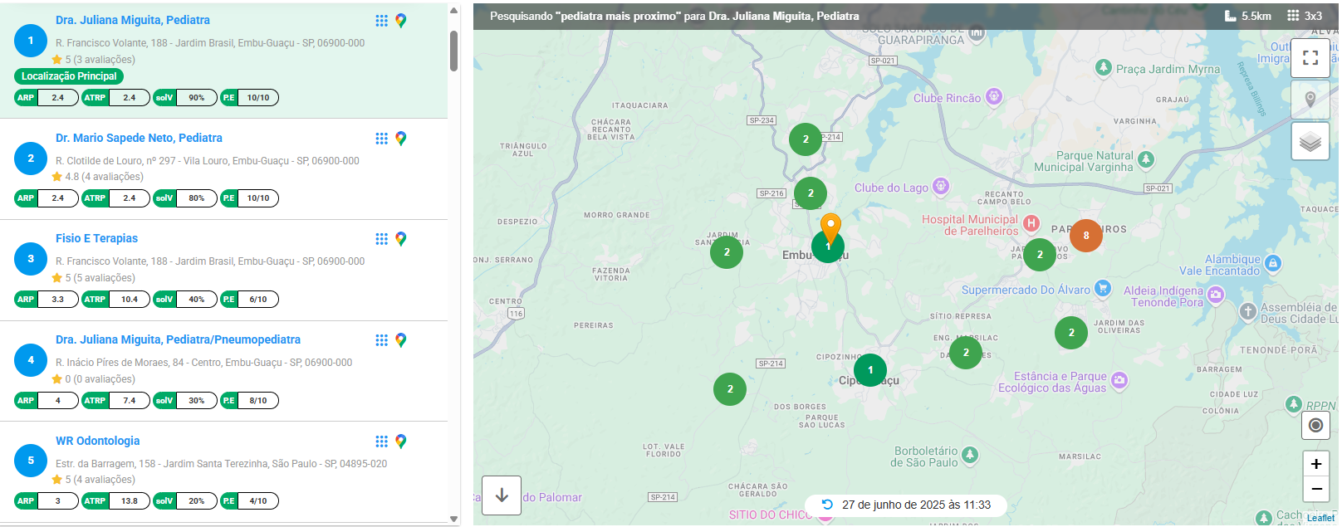Image resolution: width=1342 pixels, height=527 pixels.
Task: Select the orange pin marker on map
Action: click(x=830, y=226)
